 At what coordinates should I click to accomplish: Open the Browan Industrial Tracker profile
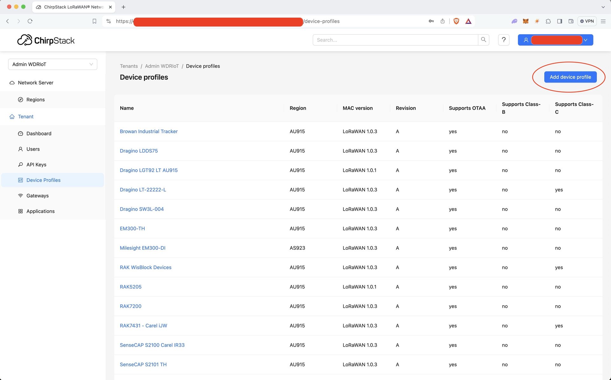[x=149, y=131]
